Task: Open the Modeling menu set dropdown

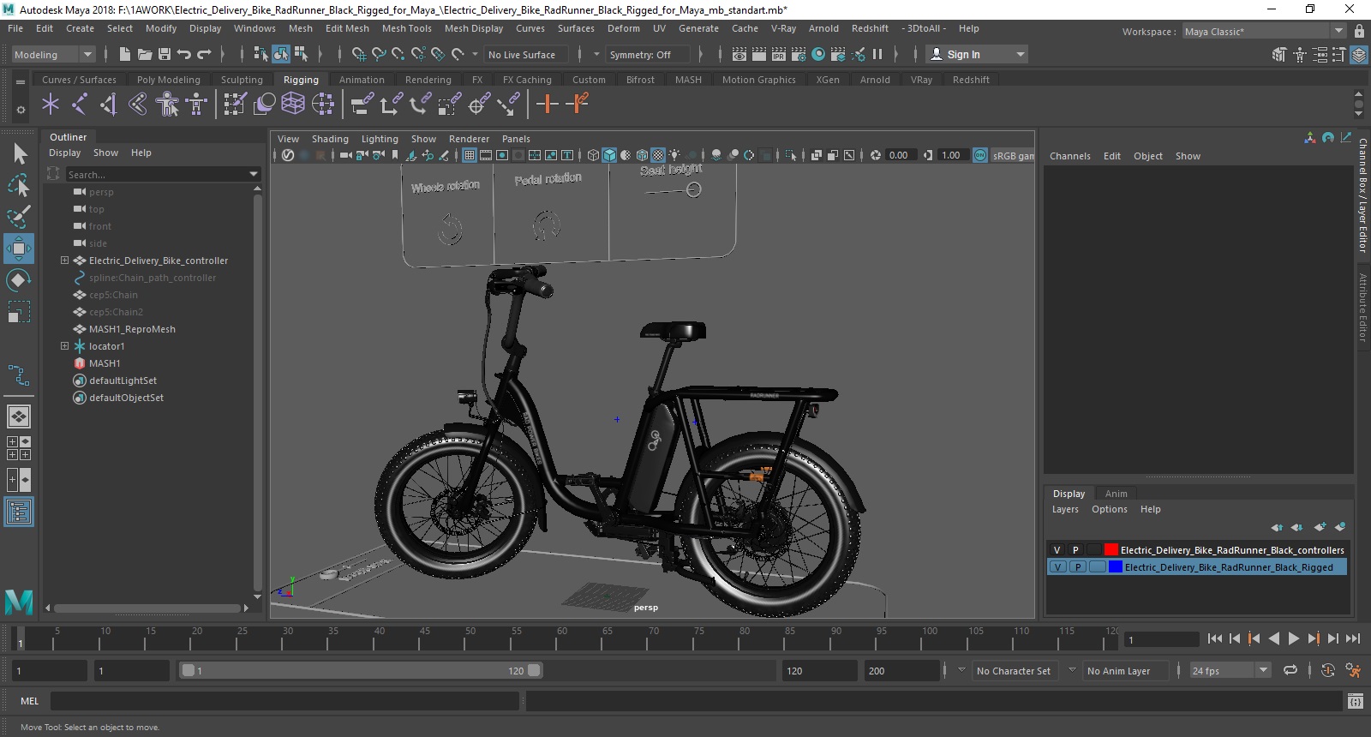Action: coord(53,54)
